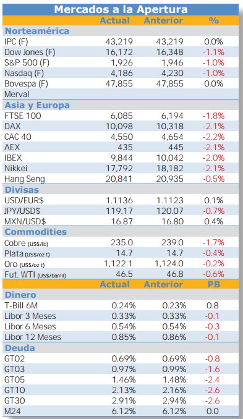Click the Libor 12 Meses row label
Viewport: 243px width, 419px height.
[x=33, y=337]
